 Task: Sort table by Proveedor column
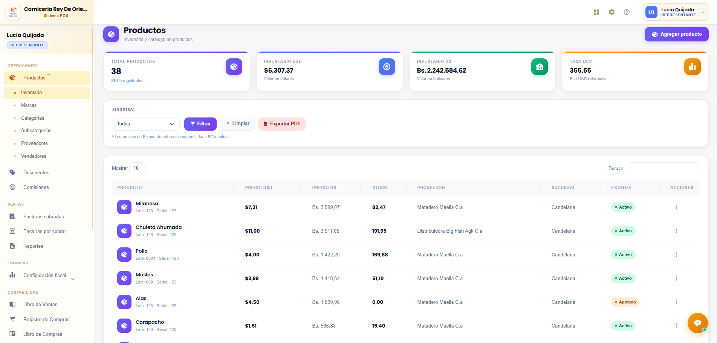coord(479,188)
